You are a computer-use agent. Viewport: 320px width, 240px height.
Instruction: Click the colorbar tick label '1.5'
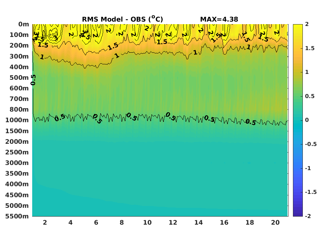click(x=310, y=48)
